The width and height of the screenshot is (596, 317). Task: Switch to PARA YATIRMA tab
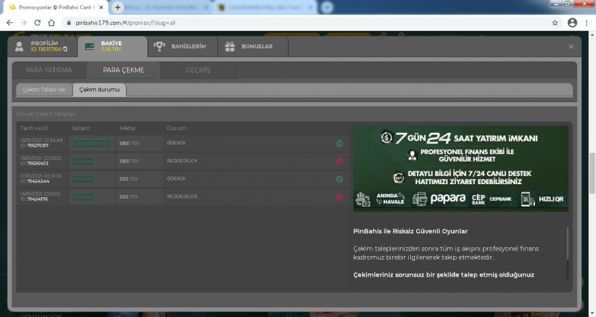tap(49, 71)
